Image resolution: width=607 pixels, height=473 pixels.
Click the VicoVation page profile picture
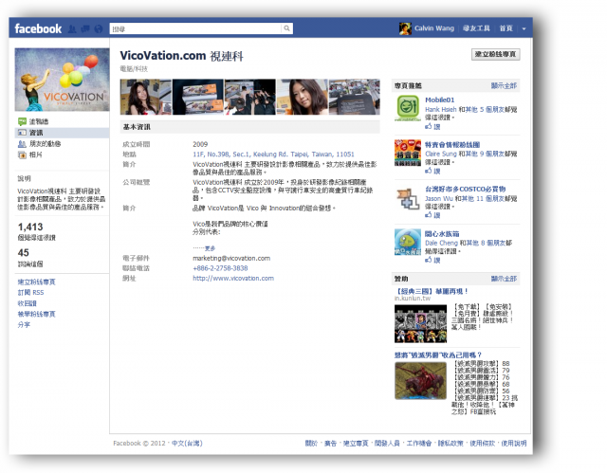tap(62, 80)
